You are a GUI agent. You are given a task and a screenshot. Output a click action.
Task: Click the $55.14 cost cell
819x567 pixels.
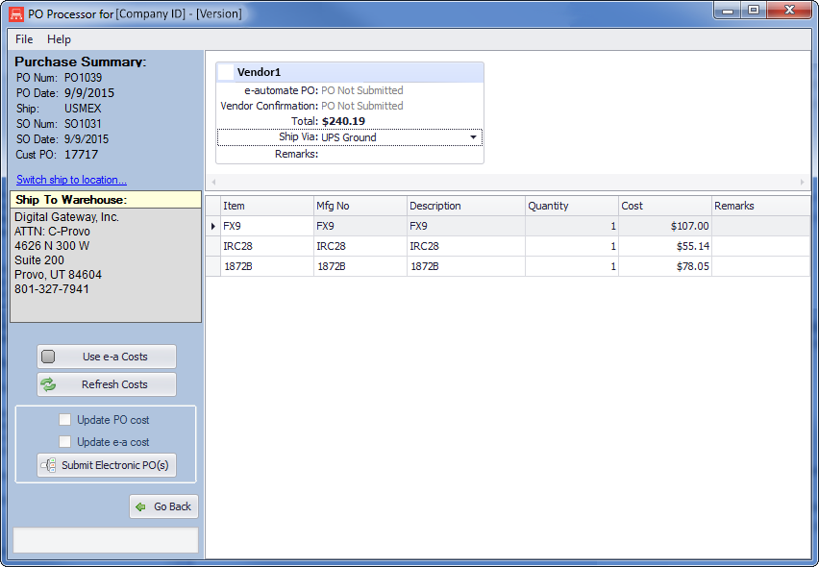point(665,246)
